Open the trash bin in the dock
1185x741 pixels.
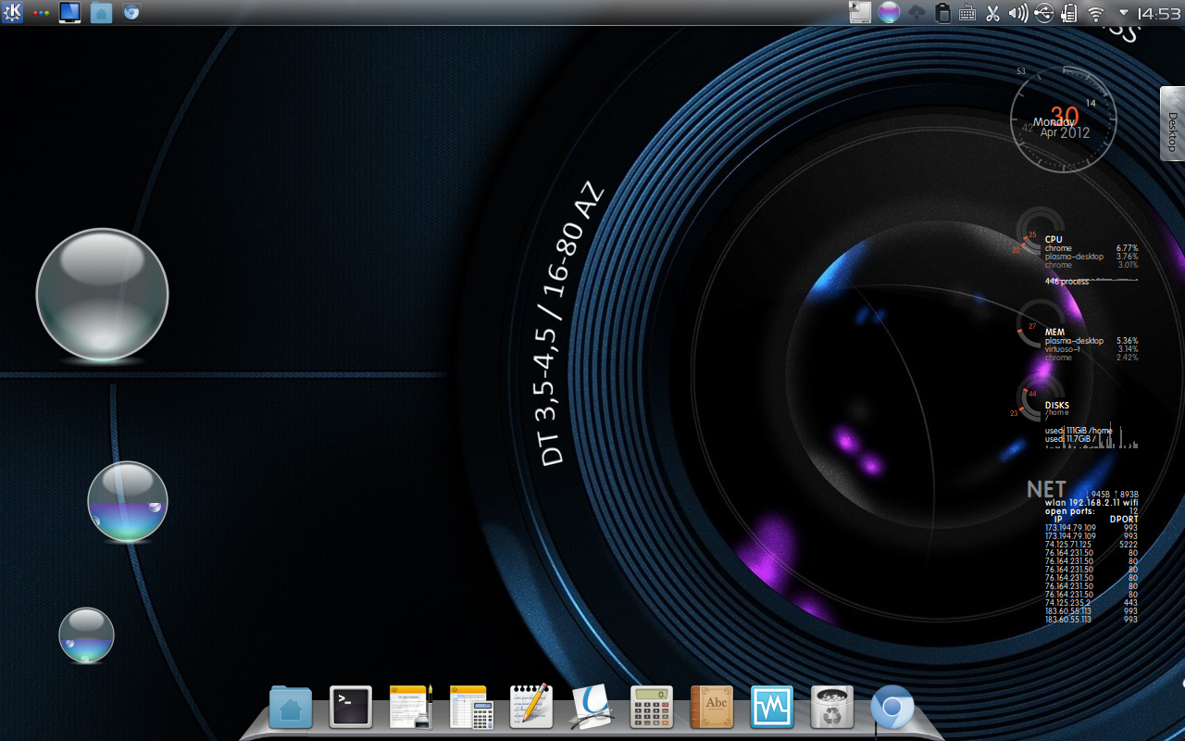pyautogui.click(x=832, y=708)
